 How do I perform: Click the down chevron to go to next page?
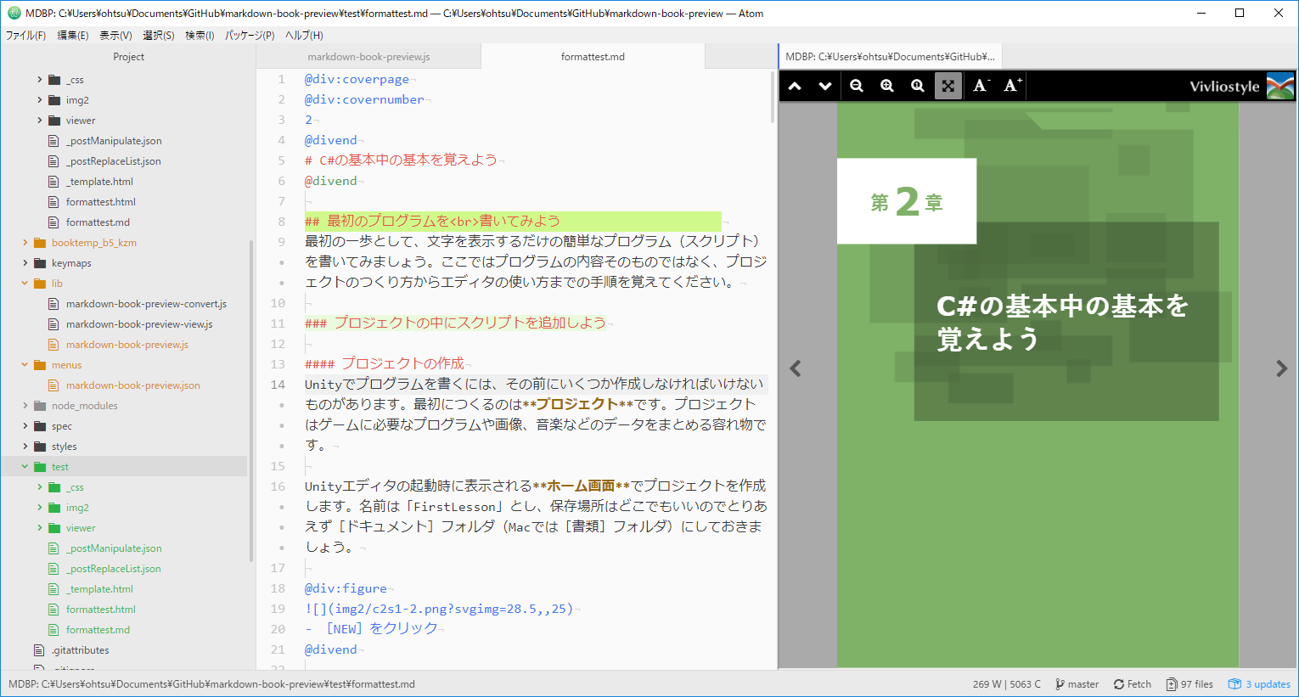[824, 86]
